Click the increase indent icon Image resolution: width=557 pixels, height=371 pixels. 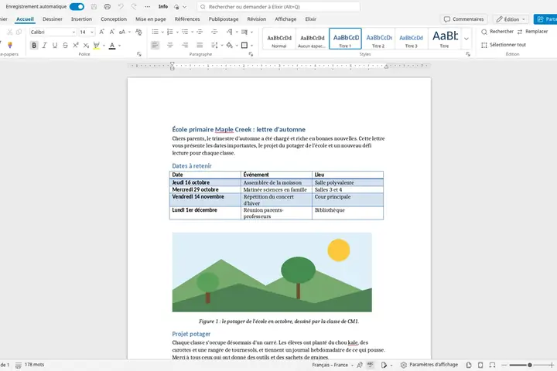pyautogui.click(x=214, y=32)
